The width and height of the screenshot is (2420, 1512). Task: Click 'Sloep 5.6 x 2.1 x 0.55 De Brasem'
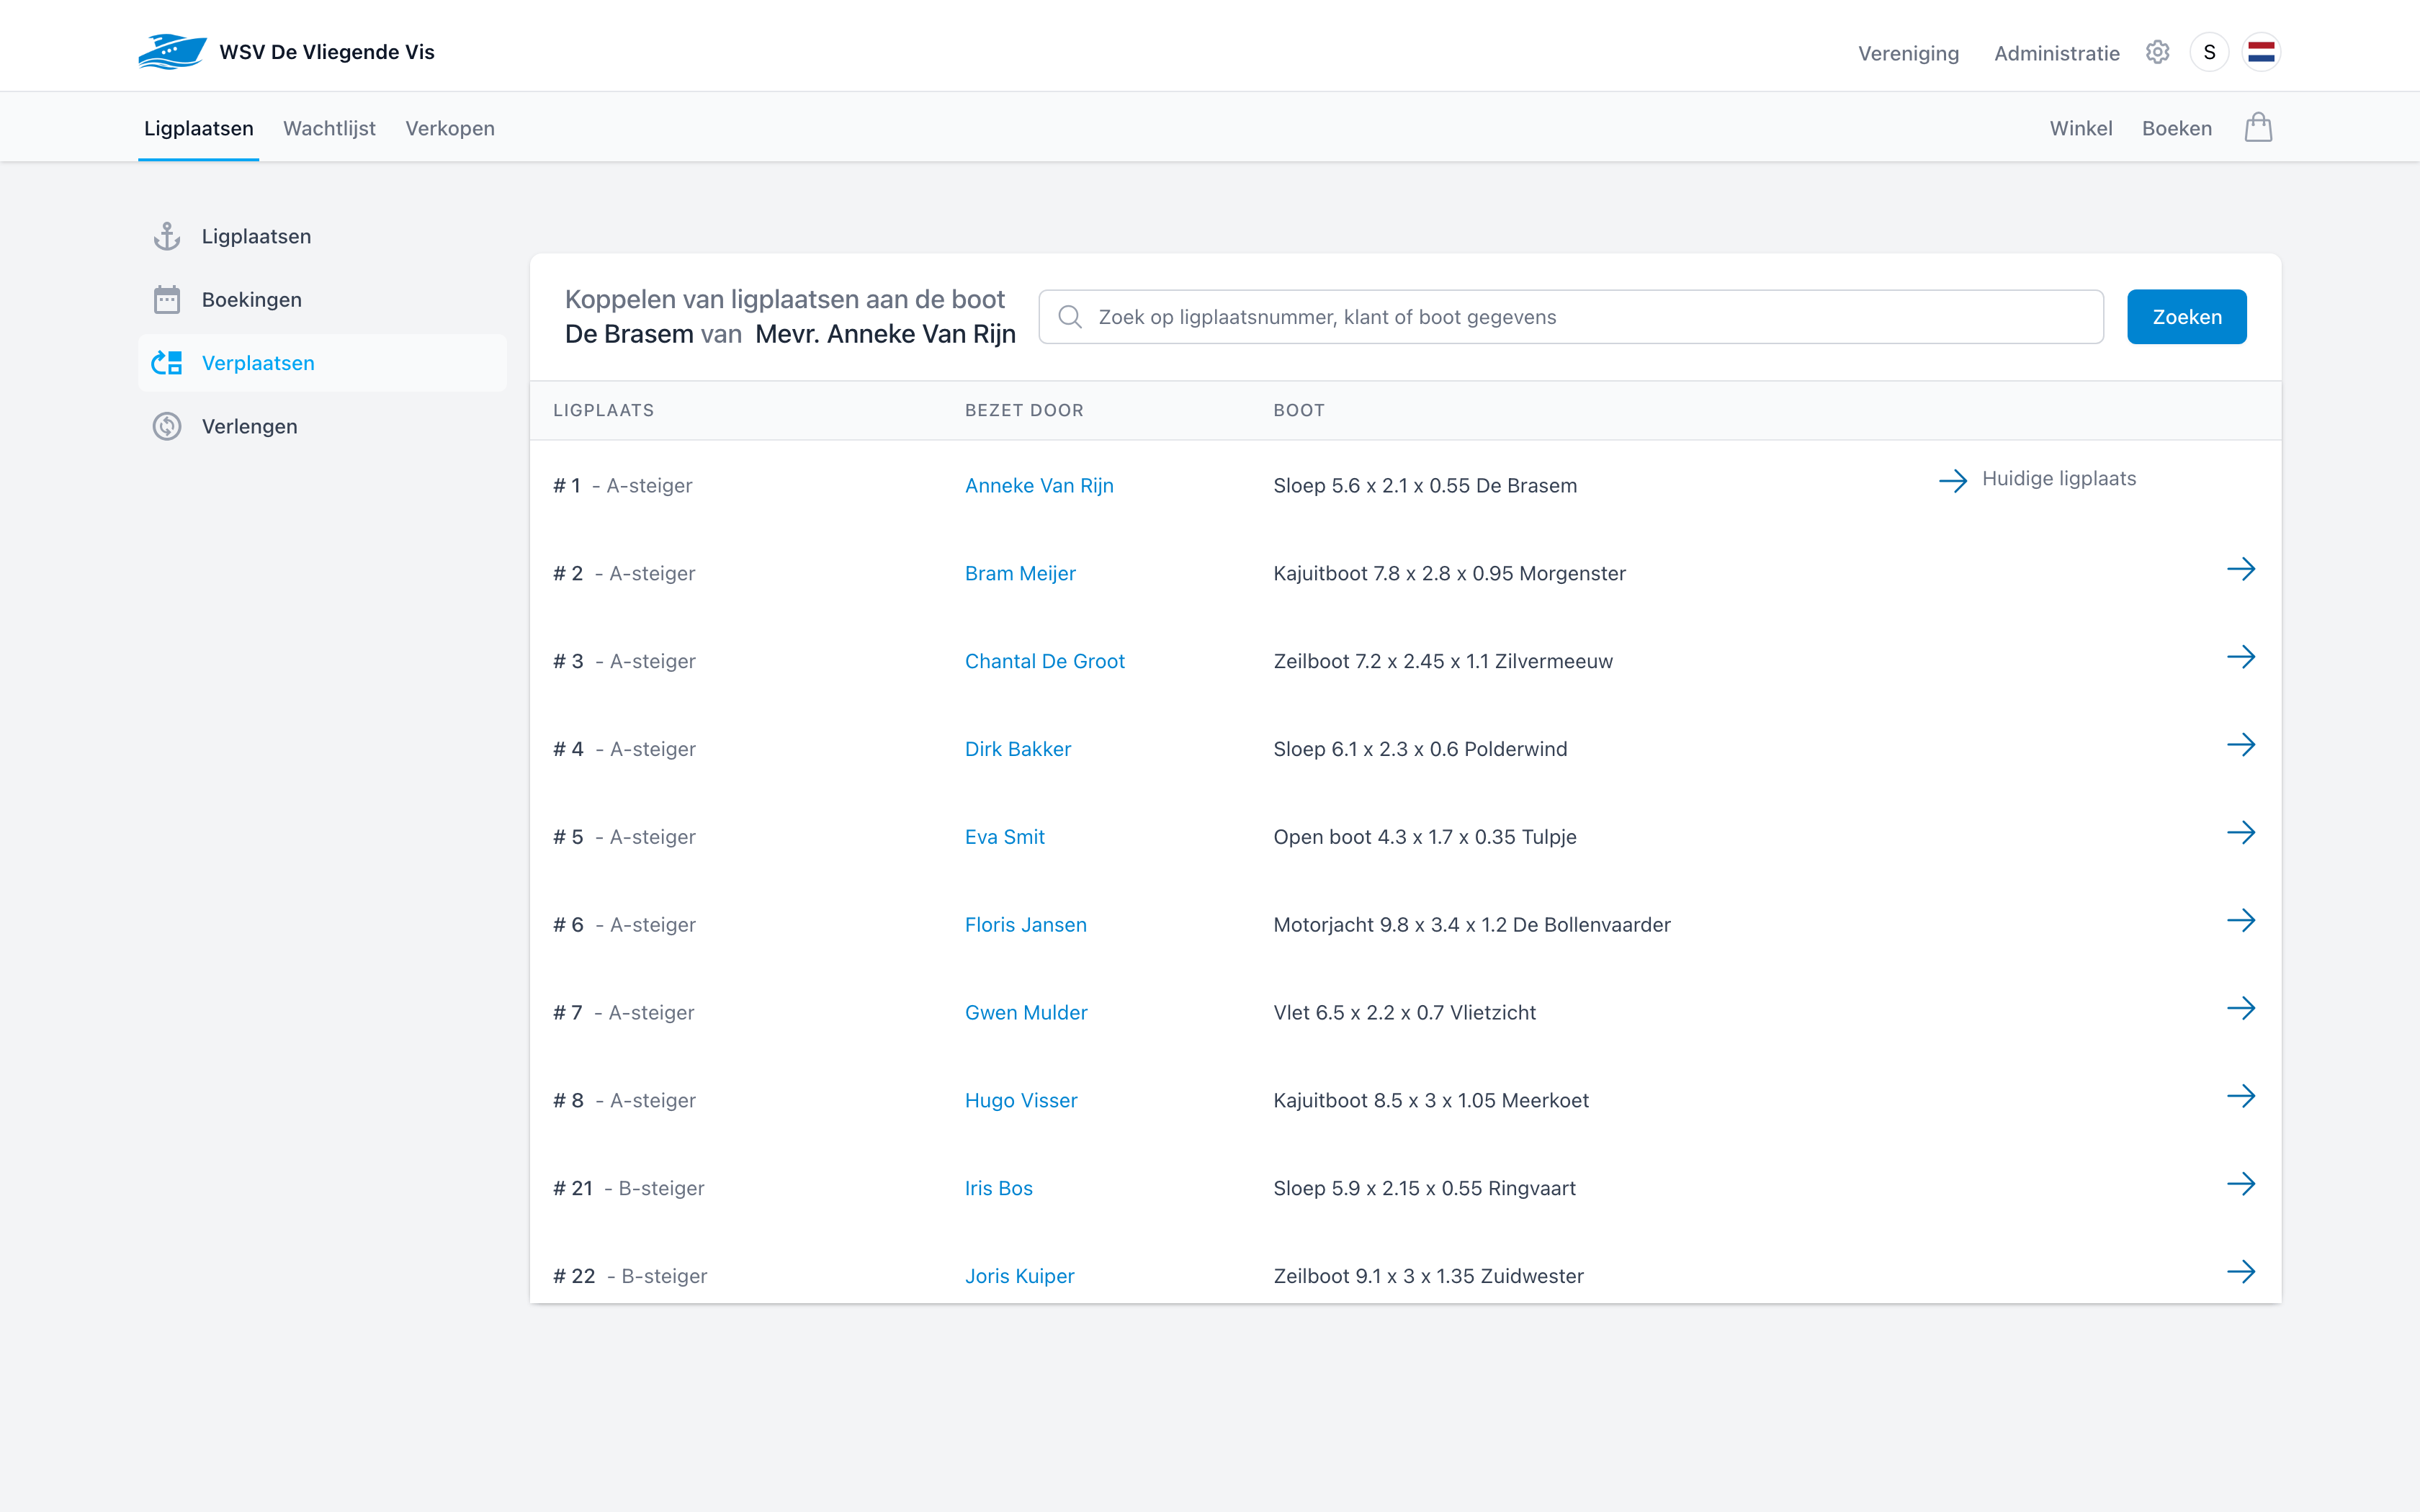click(x=1425, y=485)
